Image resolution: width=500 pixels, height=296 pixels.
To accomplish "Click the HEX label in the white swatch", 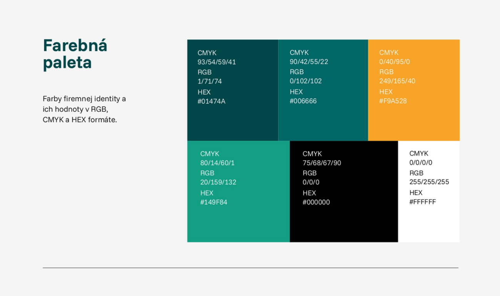I will tap(416, 193).
